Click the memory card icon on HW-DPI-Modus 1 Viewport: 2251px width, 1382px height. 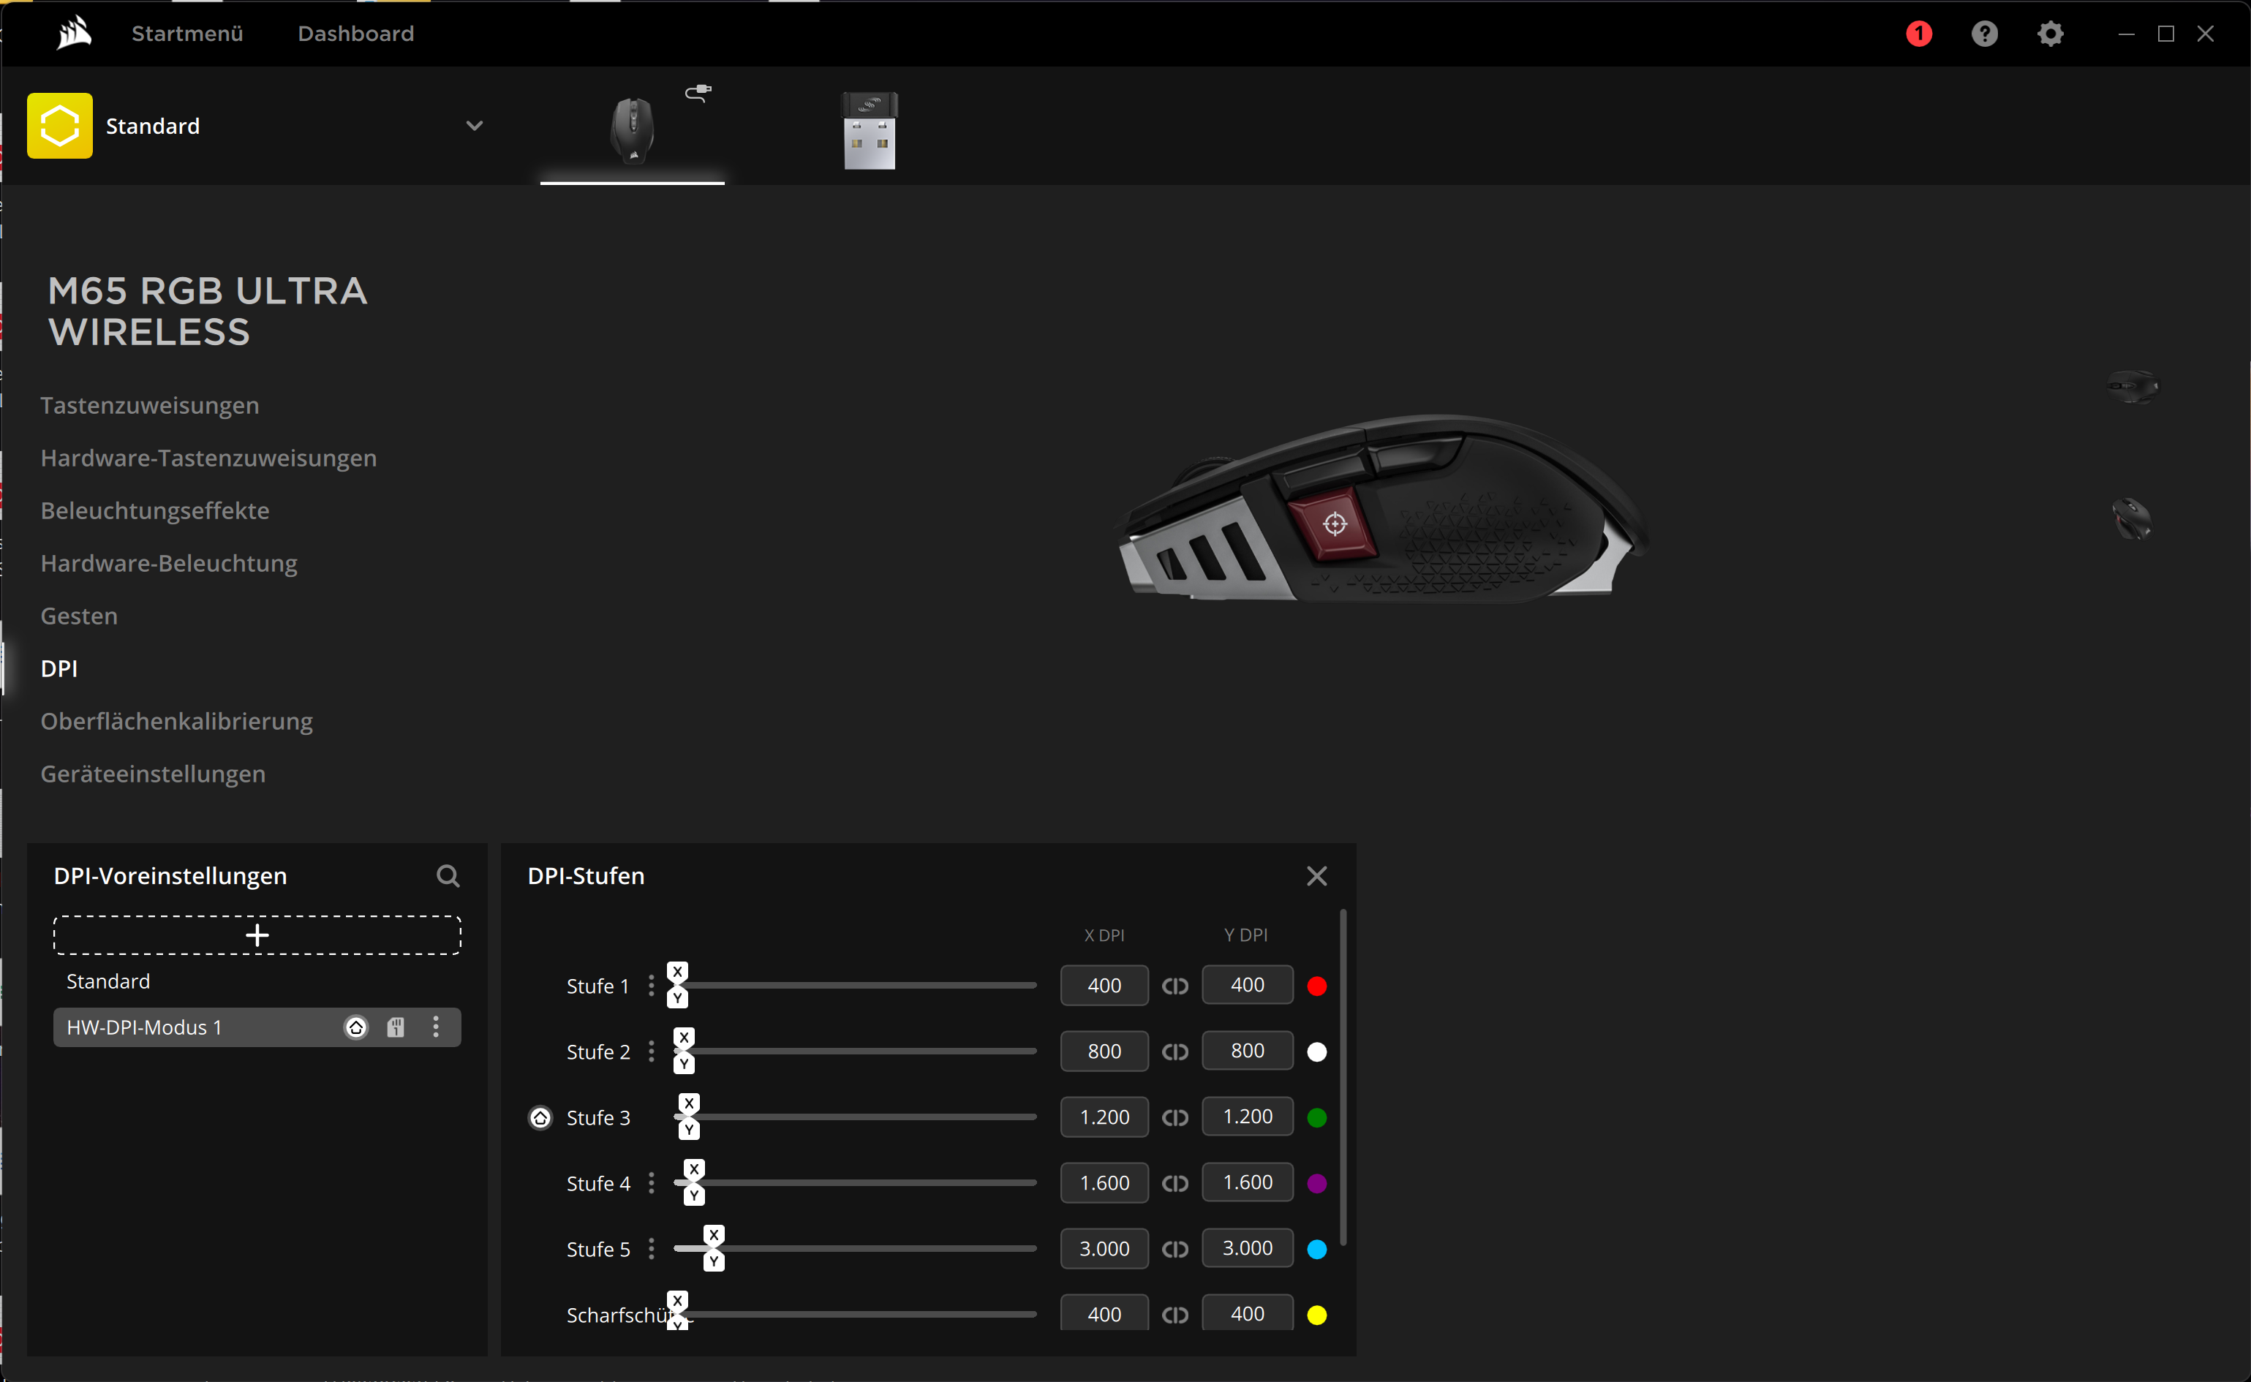(396, 1027)
